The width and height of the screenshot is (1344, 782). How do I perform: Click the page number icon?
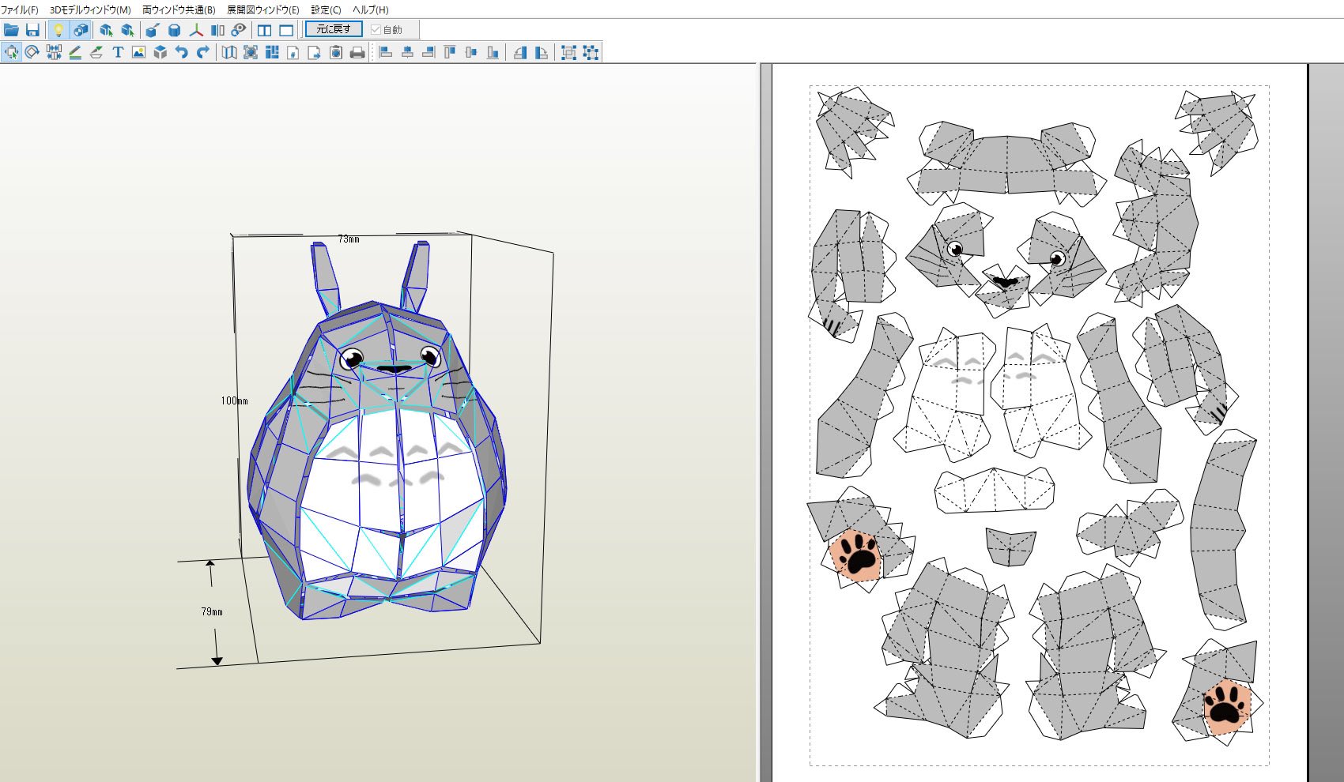point(293,52)
